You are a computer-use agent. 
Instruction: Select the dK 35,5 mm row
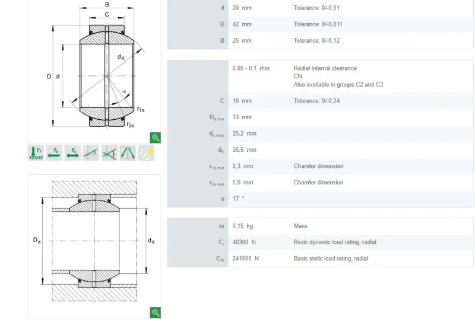[320, 150]
